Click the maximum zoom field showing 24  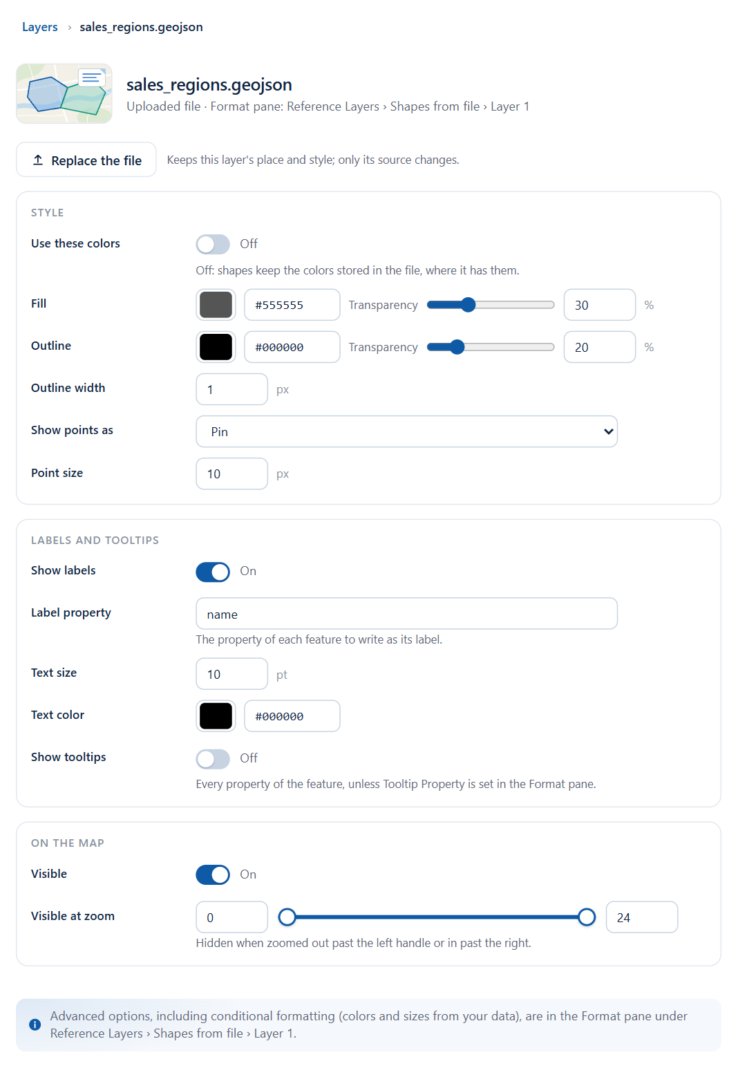642,917
